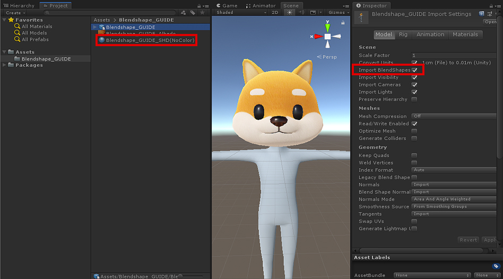Toggle scene audio speaker icon
This screenshot has width=503, height=279.
[x=301, y=13]
